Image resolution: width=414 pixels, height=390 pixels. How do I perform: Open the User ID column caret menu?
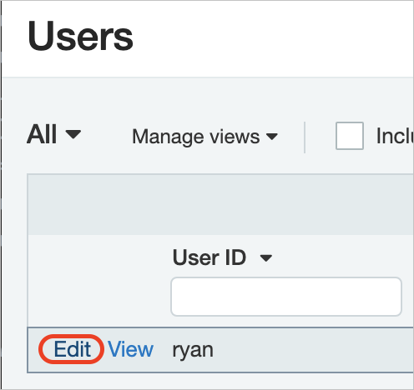[265, 258]
